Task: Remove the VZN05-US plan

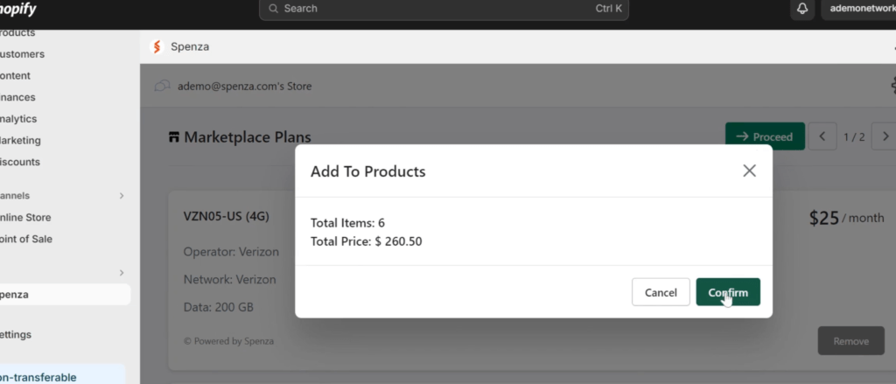Action: click(850, 341)
